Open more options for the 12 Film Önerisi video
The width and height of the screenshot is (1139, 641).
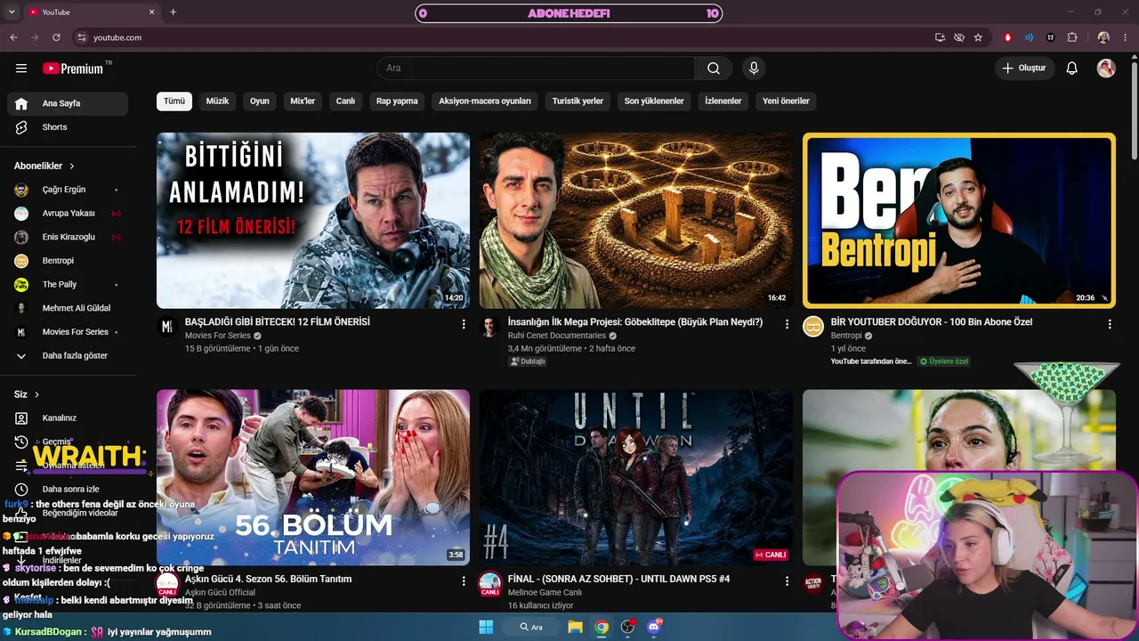coord(464,324)
